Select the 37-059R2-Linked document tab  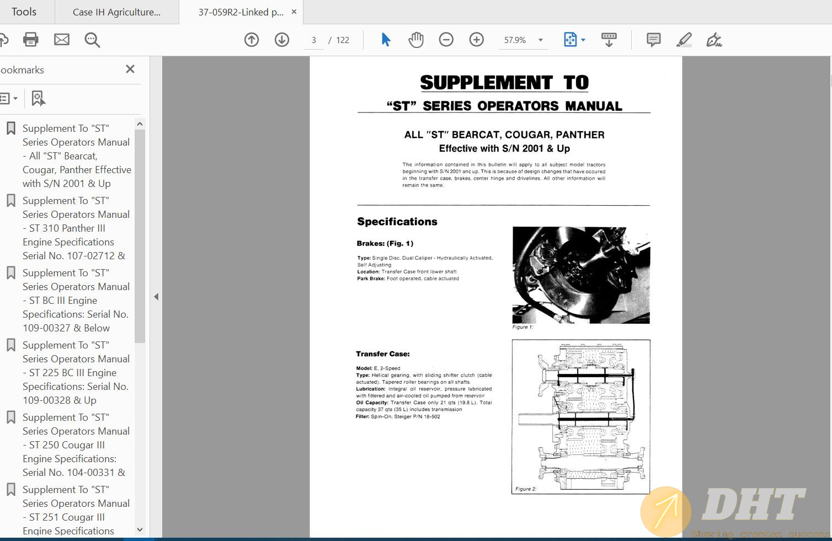pyautogui.click(x=241, y=12)
